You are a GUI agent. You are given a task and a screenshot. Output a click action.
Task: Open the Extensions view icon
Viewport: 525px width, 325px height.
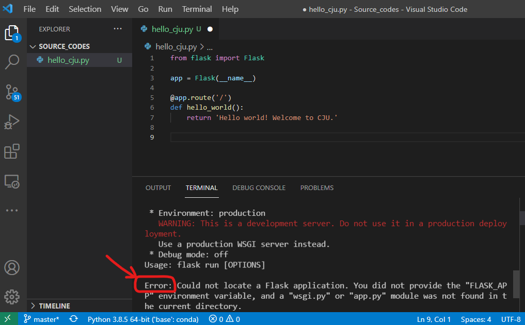point(12,151)
